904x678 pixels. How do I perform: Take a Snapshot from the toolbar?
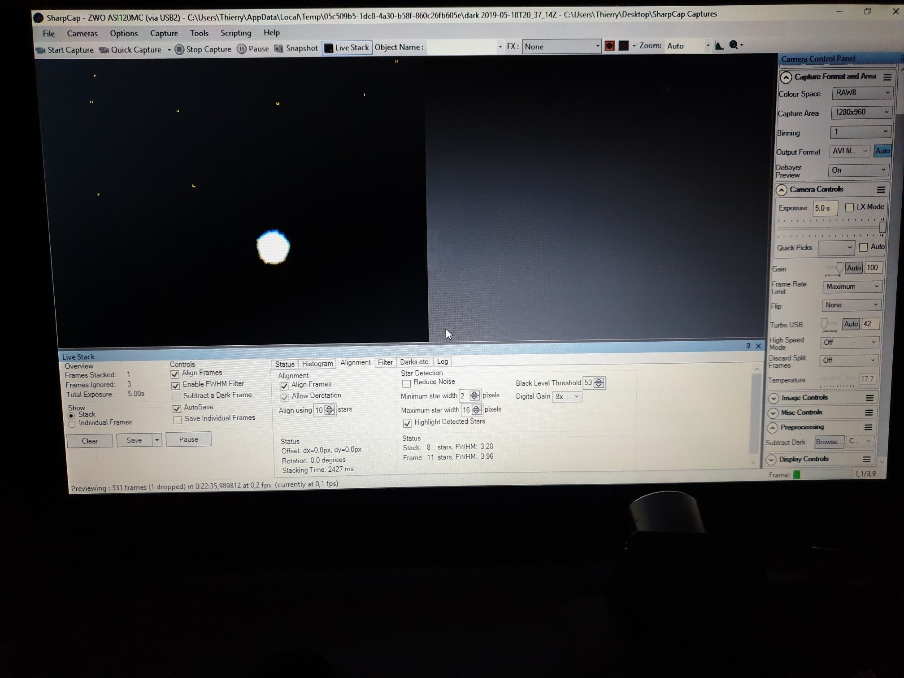click(x=279, y=48)
